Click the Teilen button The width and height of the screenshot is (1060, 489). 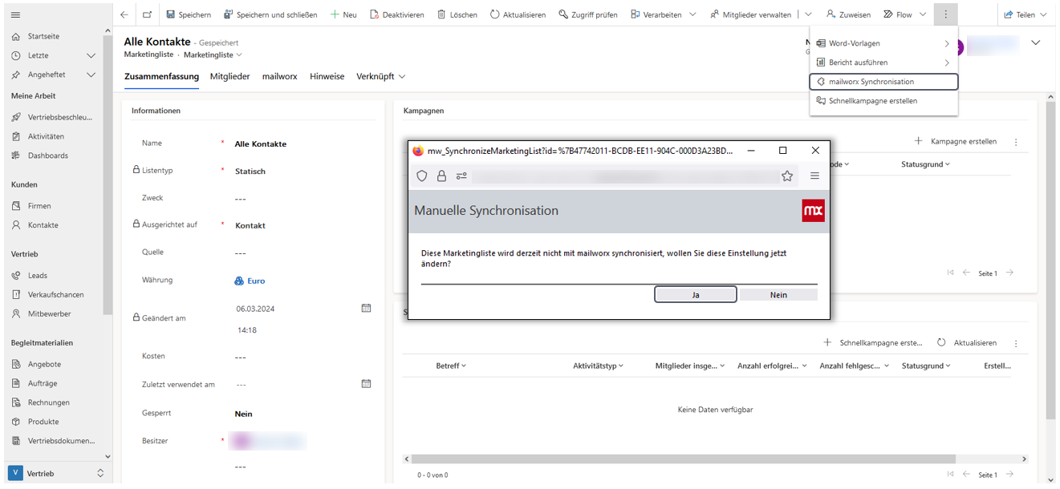click(x=1025, y=14)
